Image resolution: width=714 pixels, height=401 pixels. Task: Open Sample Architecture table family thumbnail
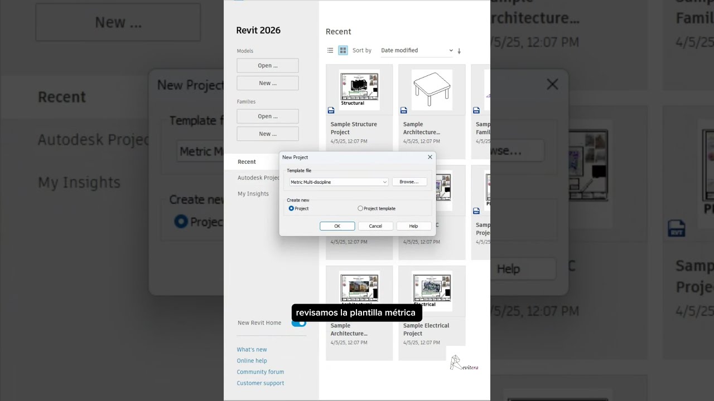(x=432, y=90)
